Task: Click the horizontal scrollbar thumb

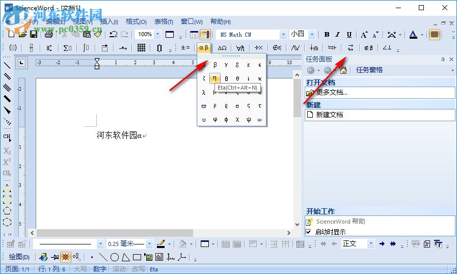Action: (x=115, y=233)
